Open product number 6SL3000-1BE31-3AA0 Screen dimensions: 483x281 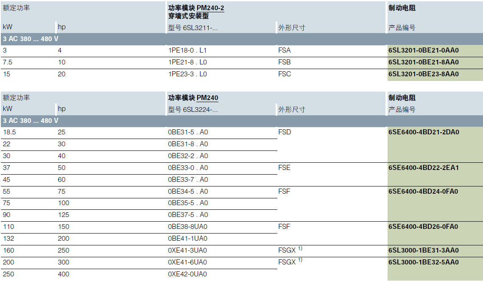coord(423,250)
